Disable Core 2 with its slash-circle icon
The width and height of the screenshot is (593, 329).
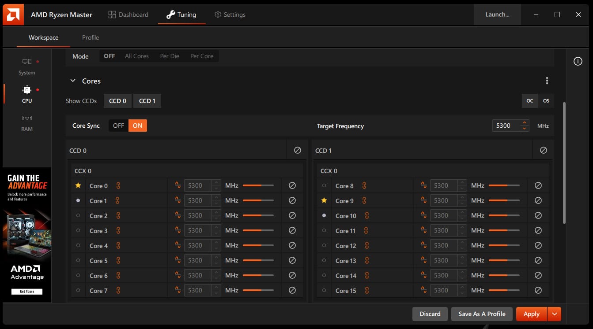point(292,215)
